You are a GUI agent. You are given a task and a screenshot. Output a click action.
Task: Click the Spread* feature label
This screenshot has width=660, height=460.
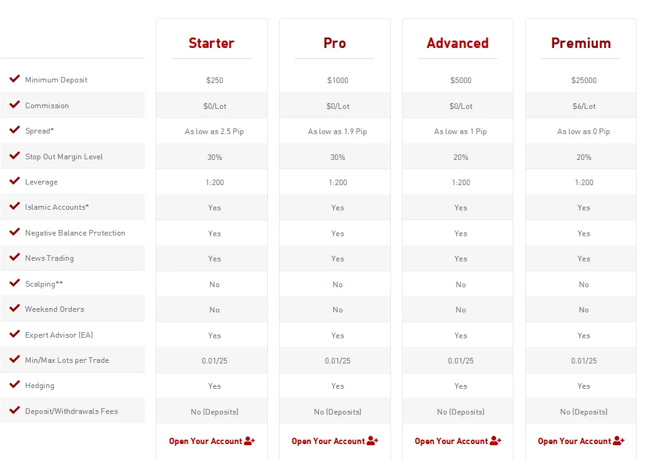pos(39,131)
